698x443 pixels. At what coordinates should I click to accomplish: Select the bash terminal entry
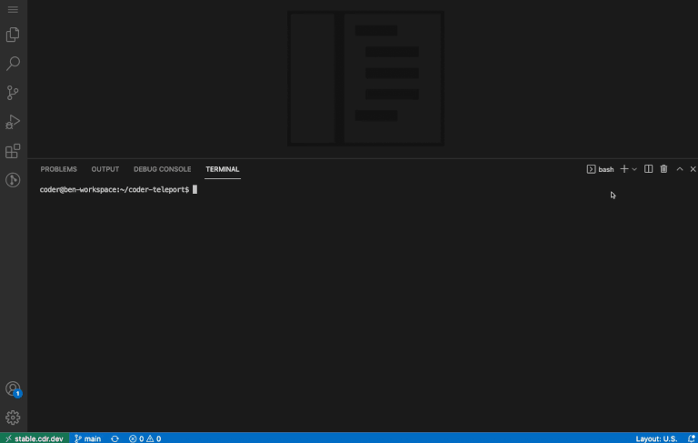pos(600,169)
